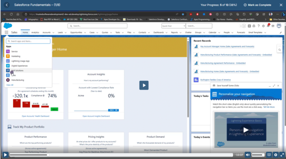
Task: Mark the lesson as complete
Action: click(x=257, y=5)
